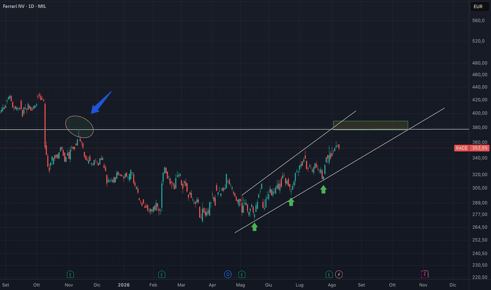Click the 289,00 price axis label
The width and height of the screenshot is (491, 290).
pyautogui.click(x=480, y=203)
